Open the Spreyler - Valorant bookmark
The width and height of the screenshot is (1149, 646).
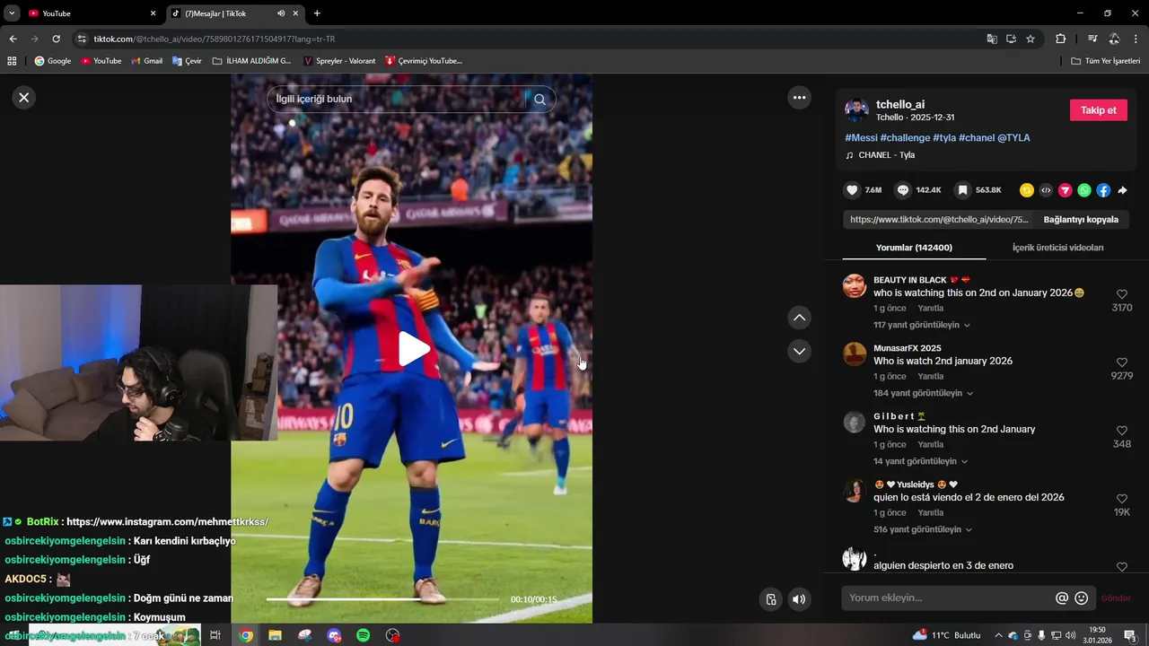click(x=339, y=61)
